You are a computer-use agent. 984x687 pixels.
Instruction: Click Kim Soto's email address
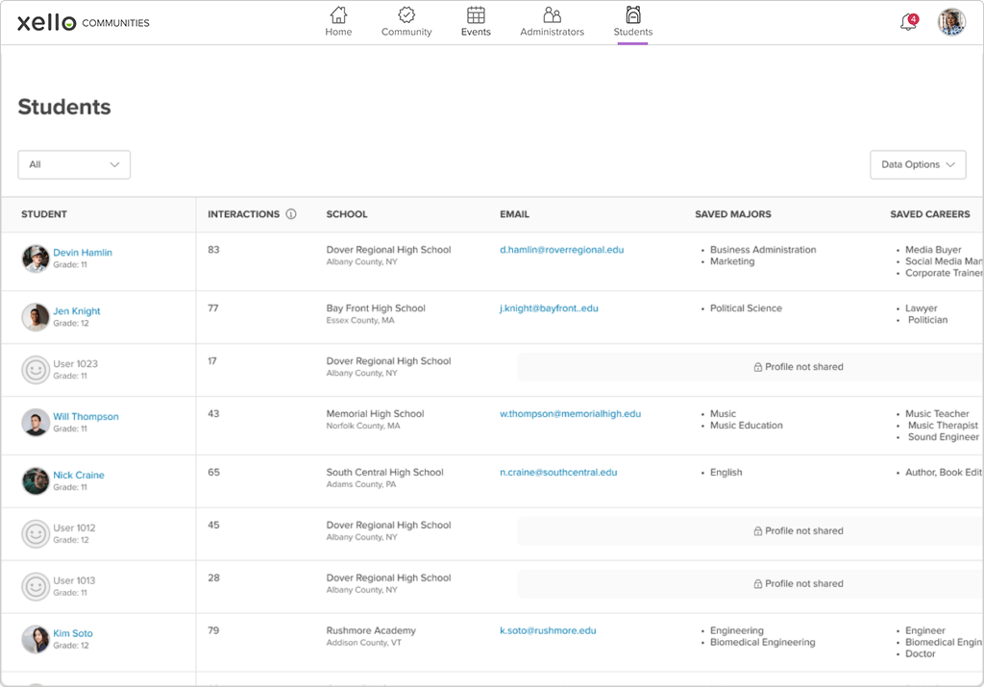point(548,631)
